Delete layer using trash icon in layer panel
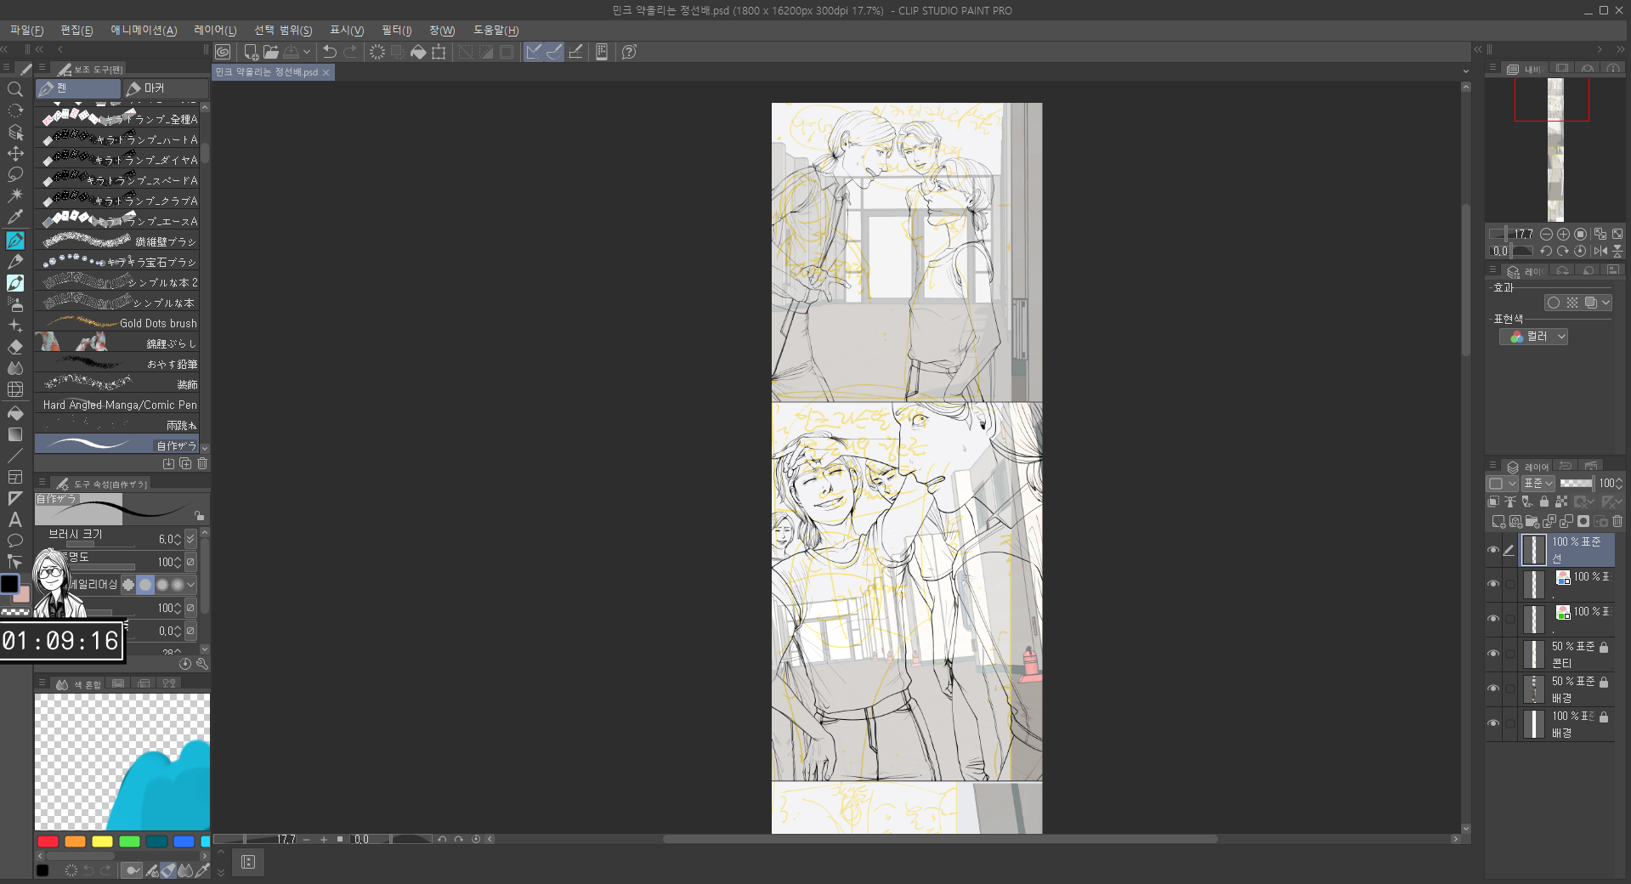 [1617, 521]
